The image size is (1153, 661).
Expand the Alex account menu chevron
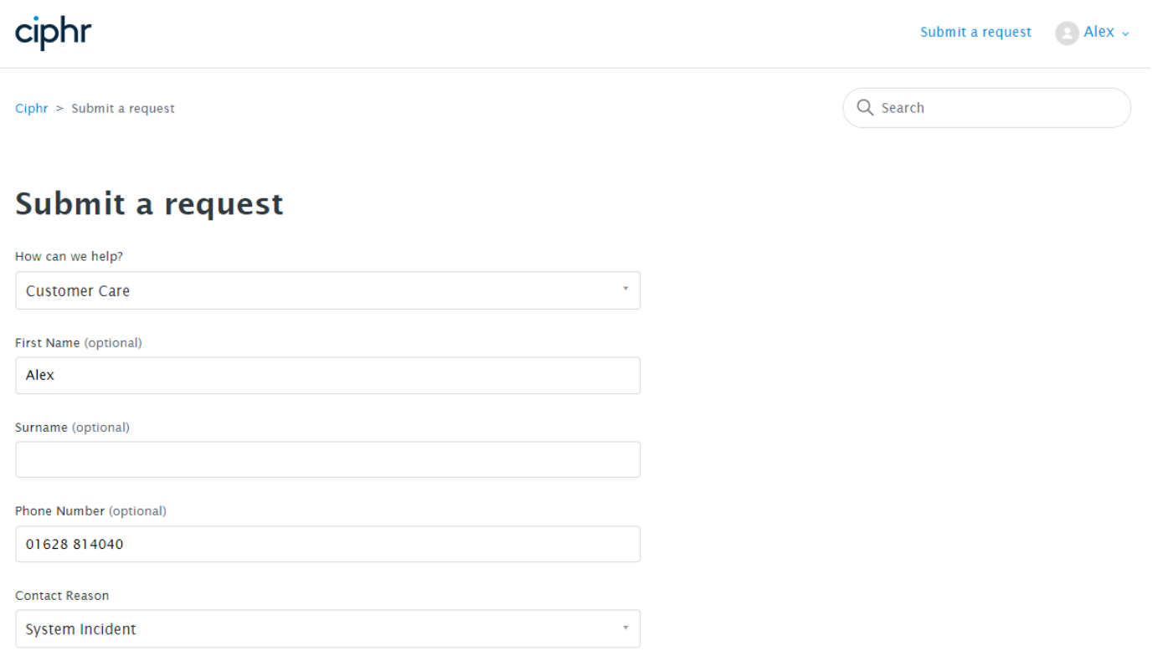[1125, 33]
